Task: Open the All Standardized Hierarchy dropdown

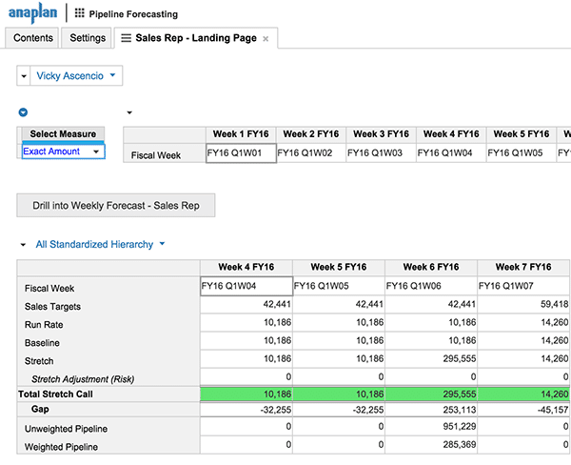Action: point(100,244)
